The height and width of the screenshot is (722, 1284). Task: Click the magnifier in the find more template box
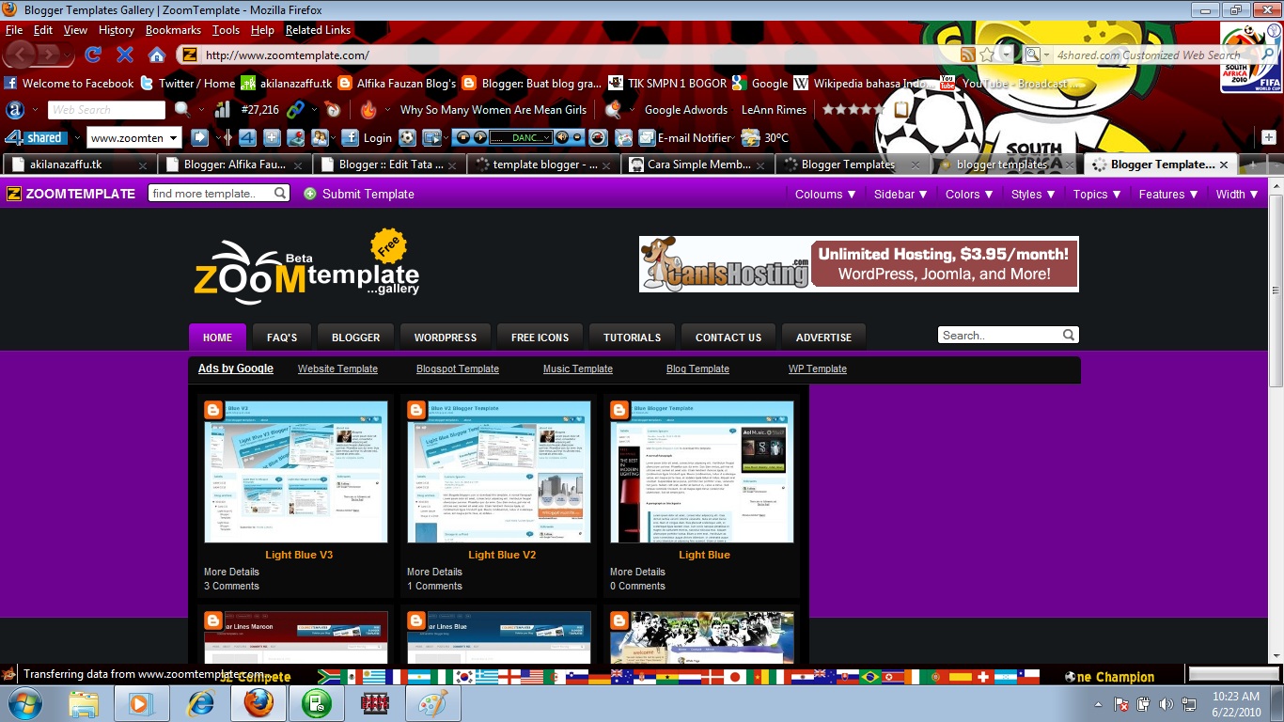[280, 193]
